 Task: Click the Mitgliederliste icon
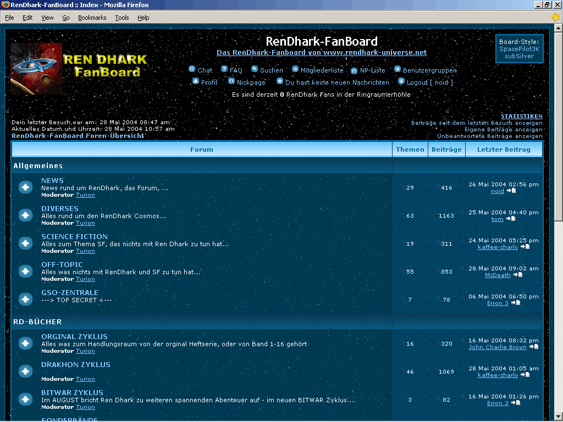[295, 70]
